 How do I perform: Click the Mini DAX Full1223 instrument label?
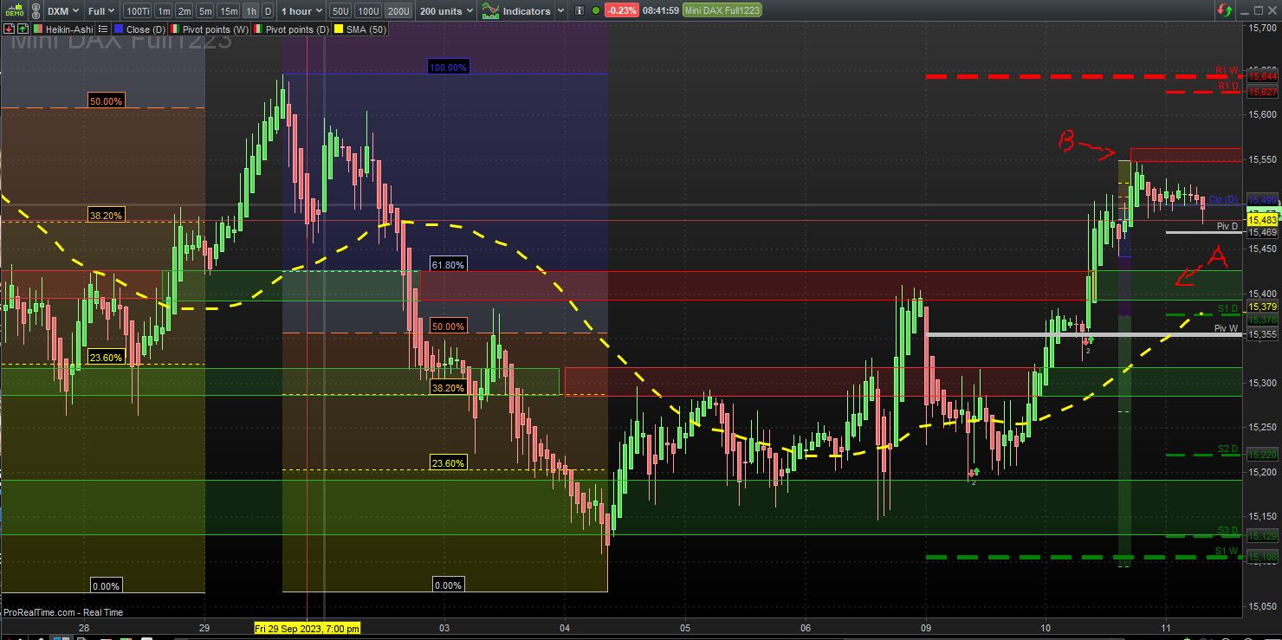[x=721, y=11]
